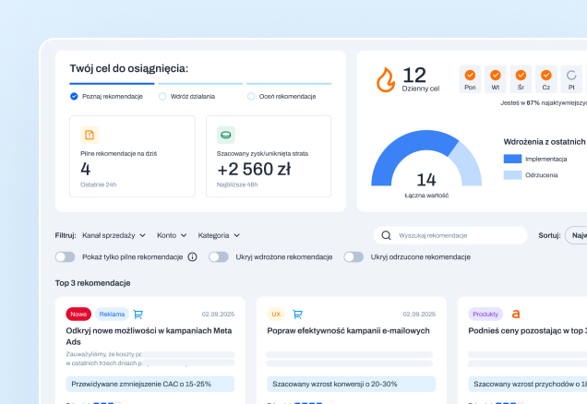
Task: Open the Kategoria filter dropdown
Action: coord(219,235)
